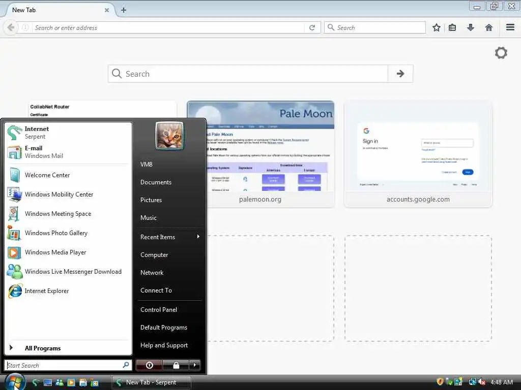Click the browser back arrow button

click(11, 27)
